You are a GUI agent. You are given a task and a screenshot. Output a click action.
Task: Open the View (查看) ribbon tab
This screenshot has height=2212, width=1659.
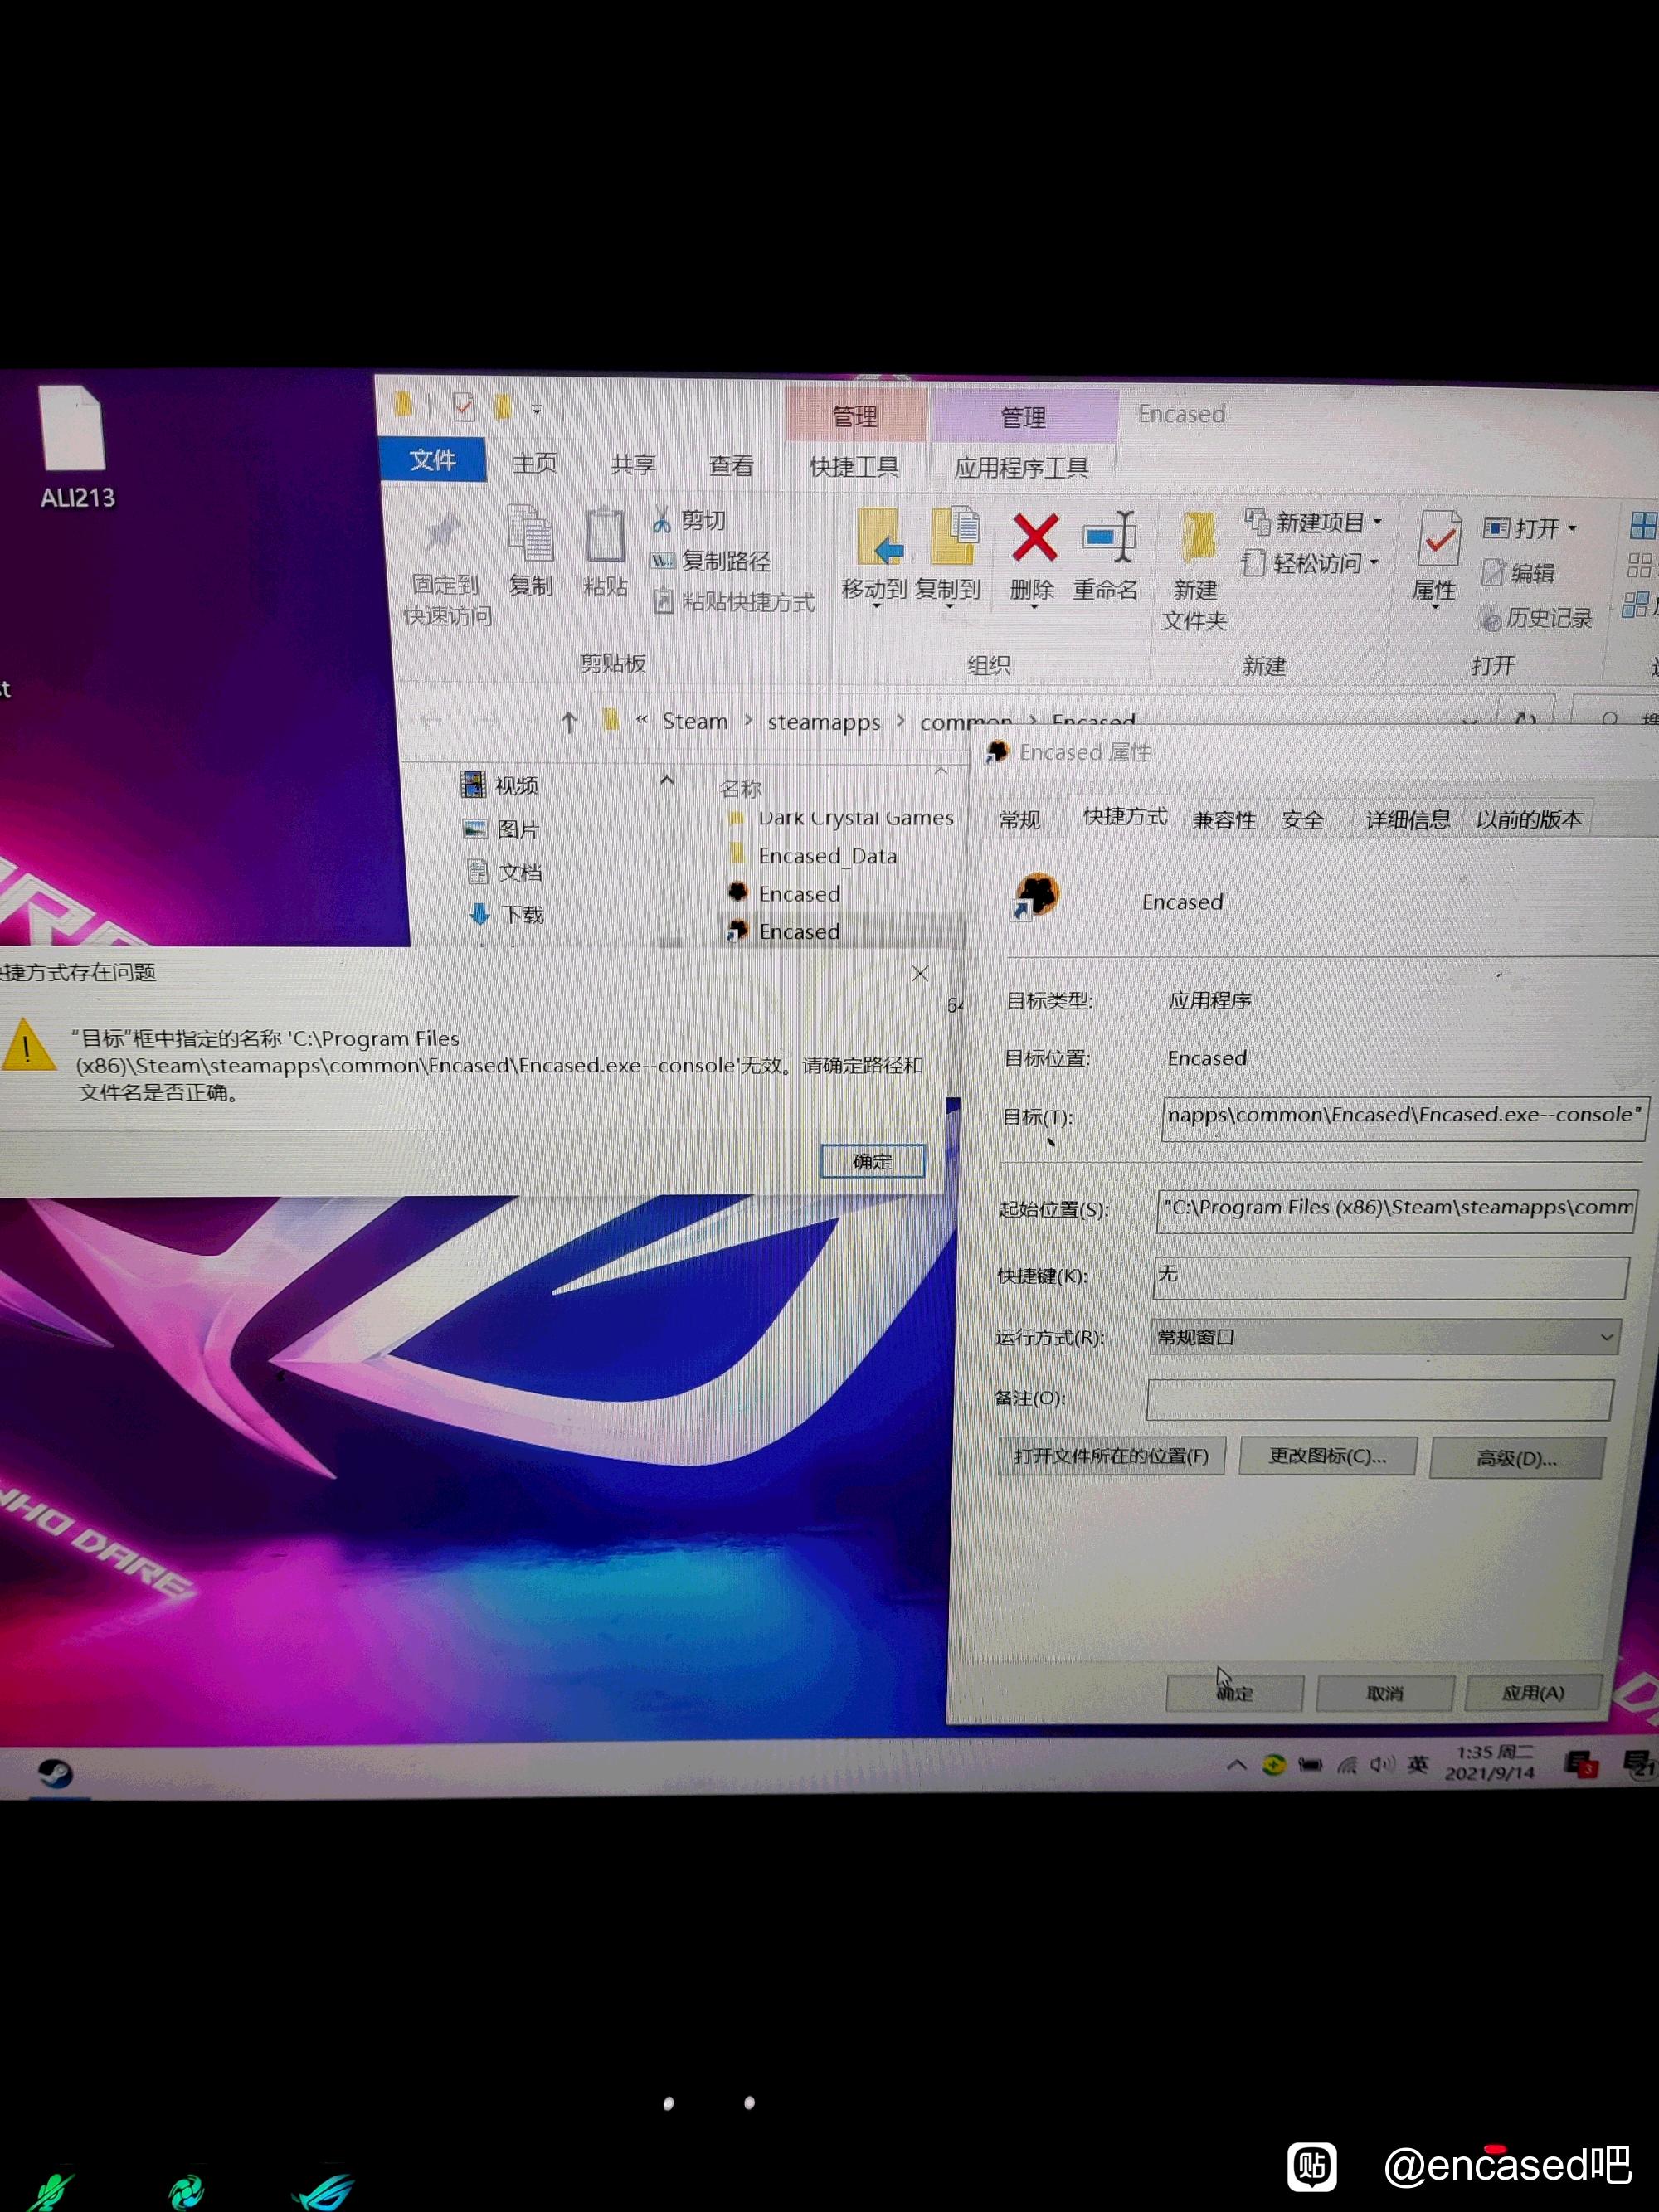pos(731,465)
